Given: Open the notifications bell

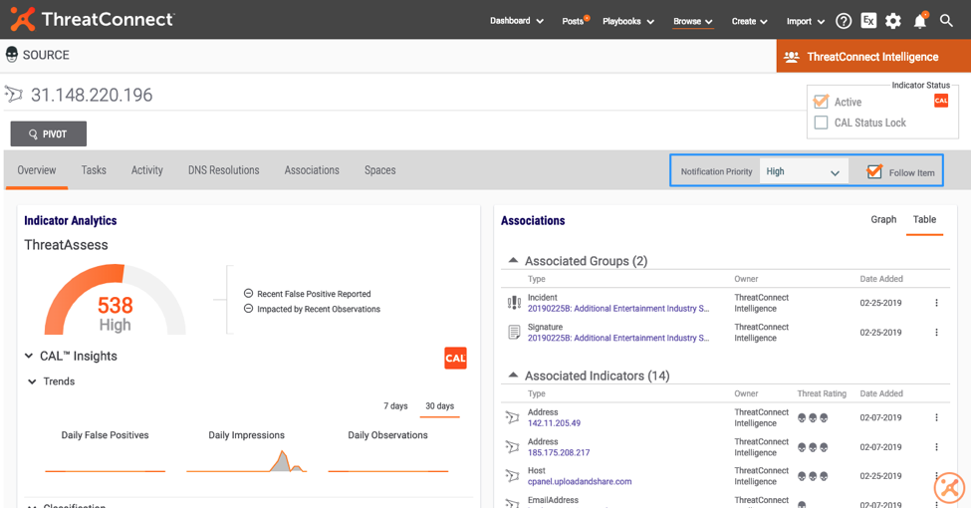Looking at the screenshot, I should (x=919, y=21).
